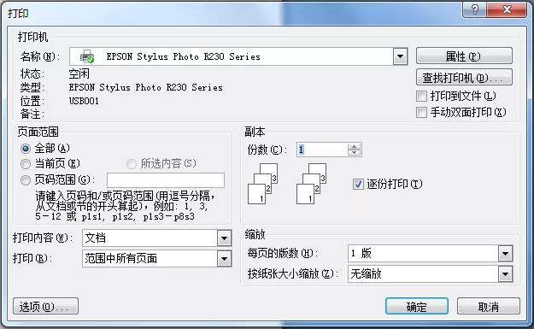
Task: Enable 手动双面打印 checkbox
Action: tap(421, 112)
